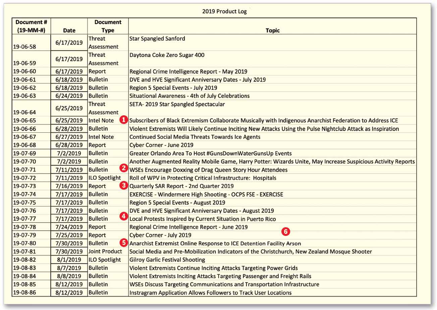Select the Cyber Corner - June 2019 topic
The width and height of the screenshot is (437, 310).
[161, 145]
